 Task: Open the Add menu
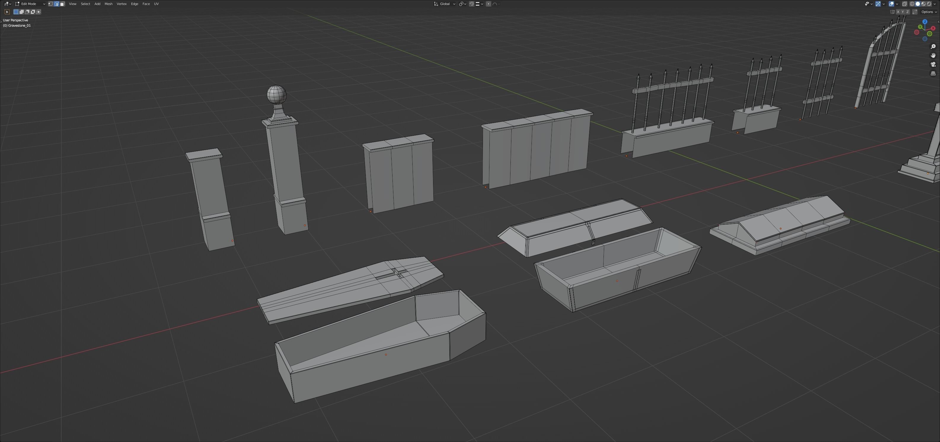pyautogui.click(x=98, y=4)
